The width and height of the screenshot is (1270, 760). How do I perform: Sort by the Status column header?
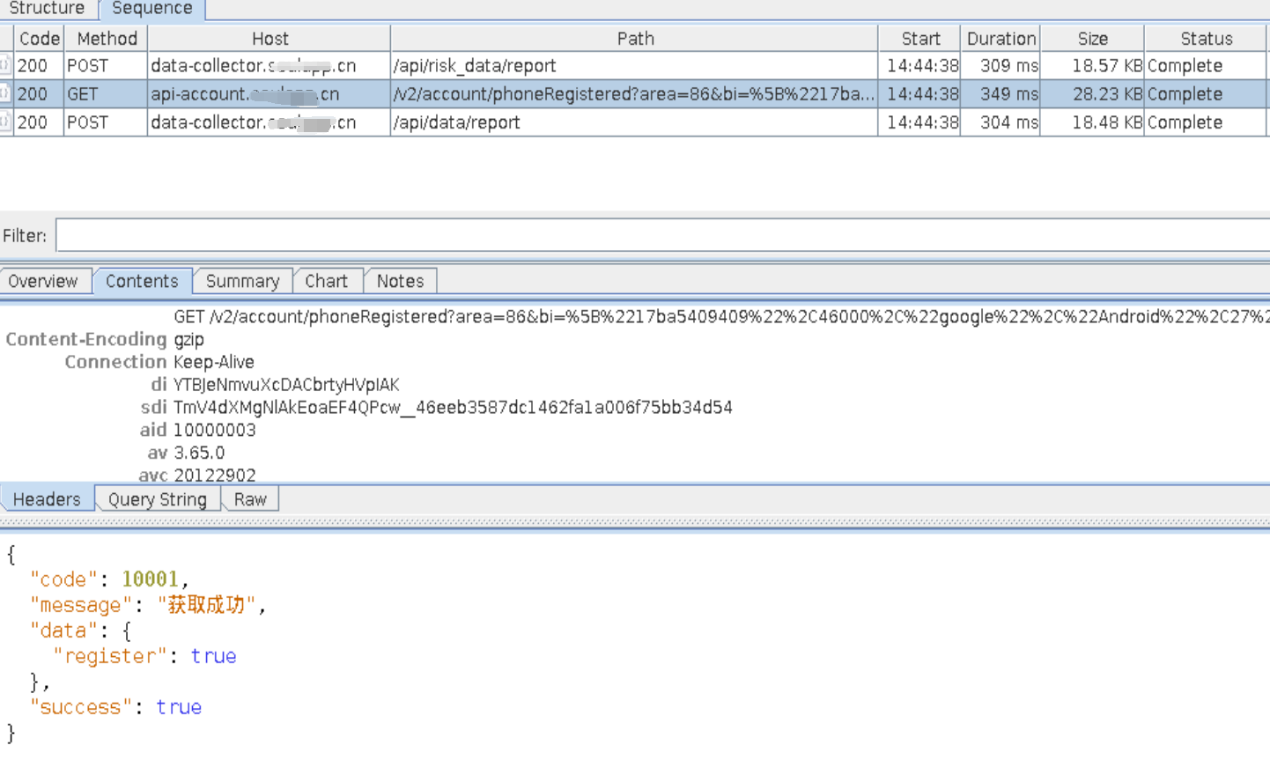1206,39
